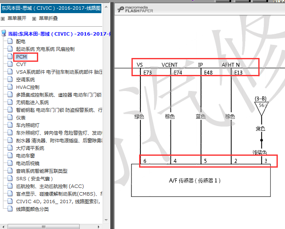
Task: Click the page icon beside 车内照明灯
Action: (10, 125)
